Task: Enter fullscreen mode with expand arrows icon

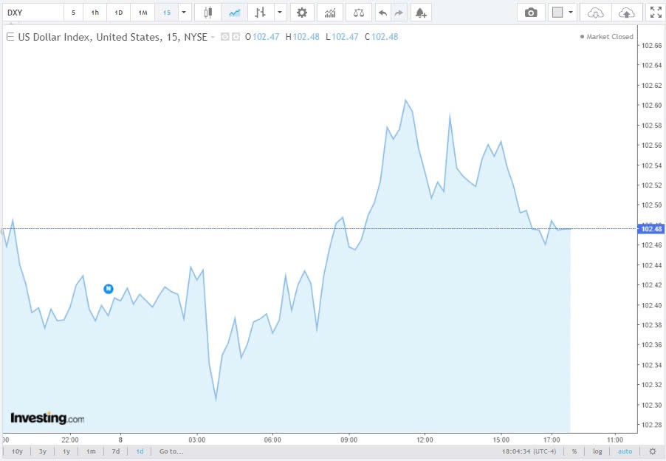Action: tap(656, 12)
